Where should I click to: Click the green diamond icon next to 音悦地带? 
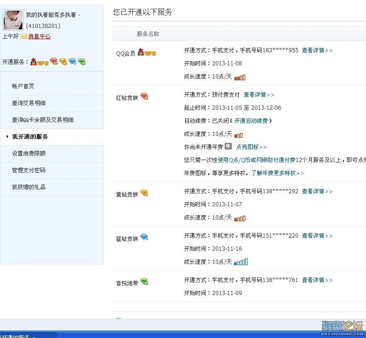pos(144,282)
